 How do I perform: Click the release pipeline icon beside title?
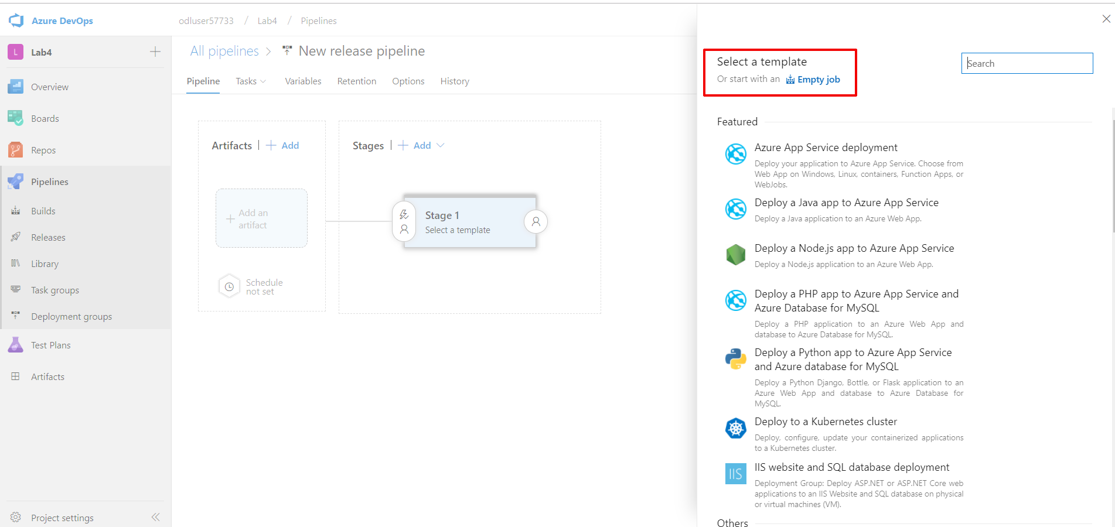287,50
